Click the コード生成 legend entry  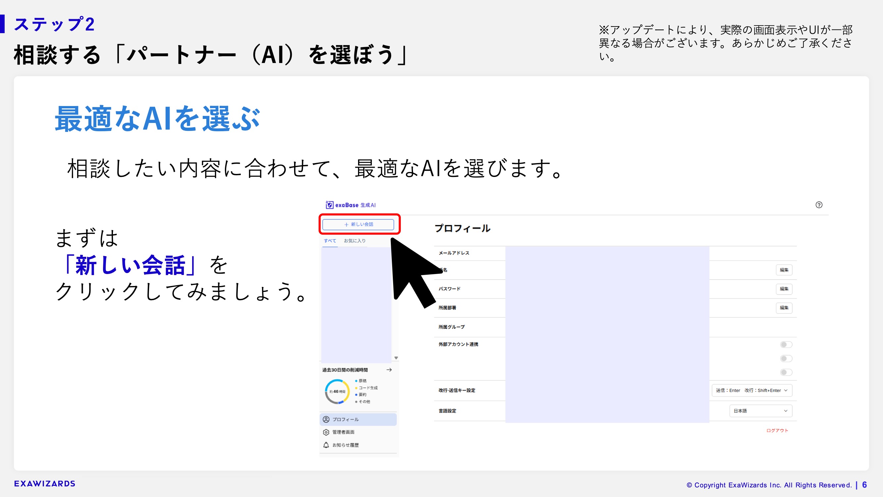pyautogui.click(x=366, y=388)
